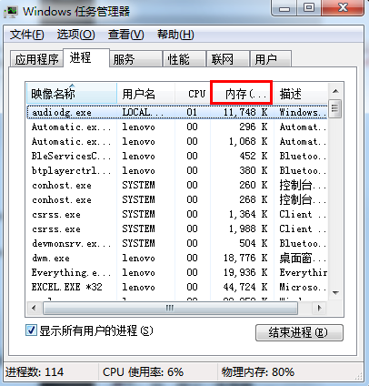The height and width of the screenshot is (386, 369).
Task: Select the dwm.exe process
Action: click(x=177, y=258)
